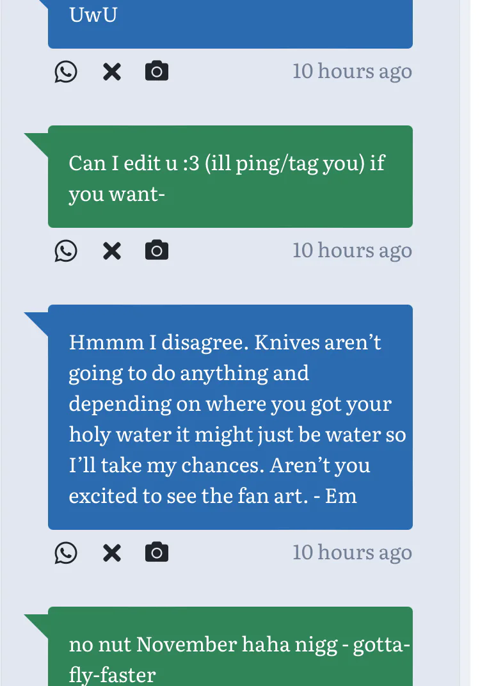Click the pointer tail of the 'Can I edit u' bubble
Screen dimensions: 480x686
[37, 141]
